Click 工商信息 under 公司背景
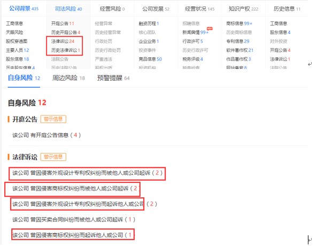325x246 pixels. point(14,24)
